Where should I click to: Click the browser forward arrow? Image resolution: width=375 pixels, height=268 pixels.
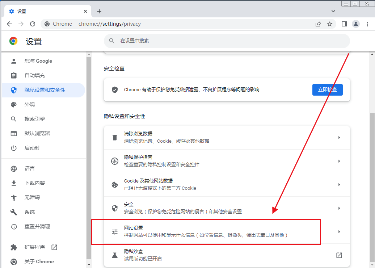click(x=21, y=24)
